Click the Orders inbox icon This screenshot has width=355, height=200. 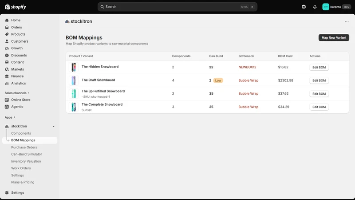tap(7, 27)
